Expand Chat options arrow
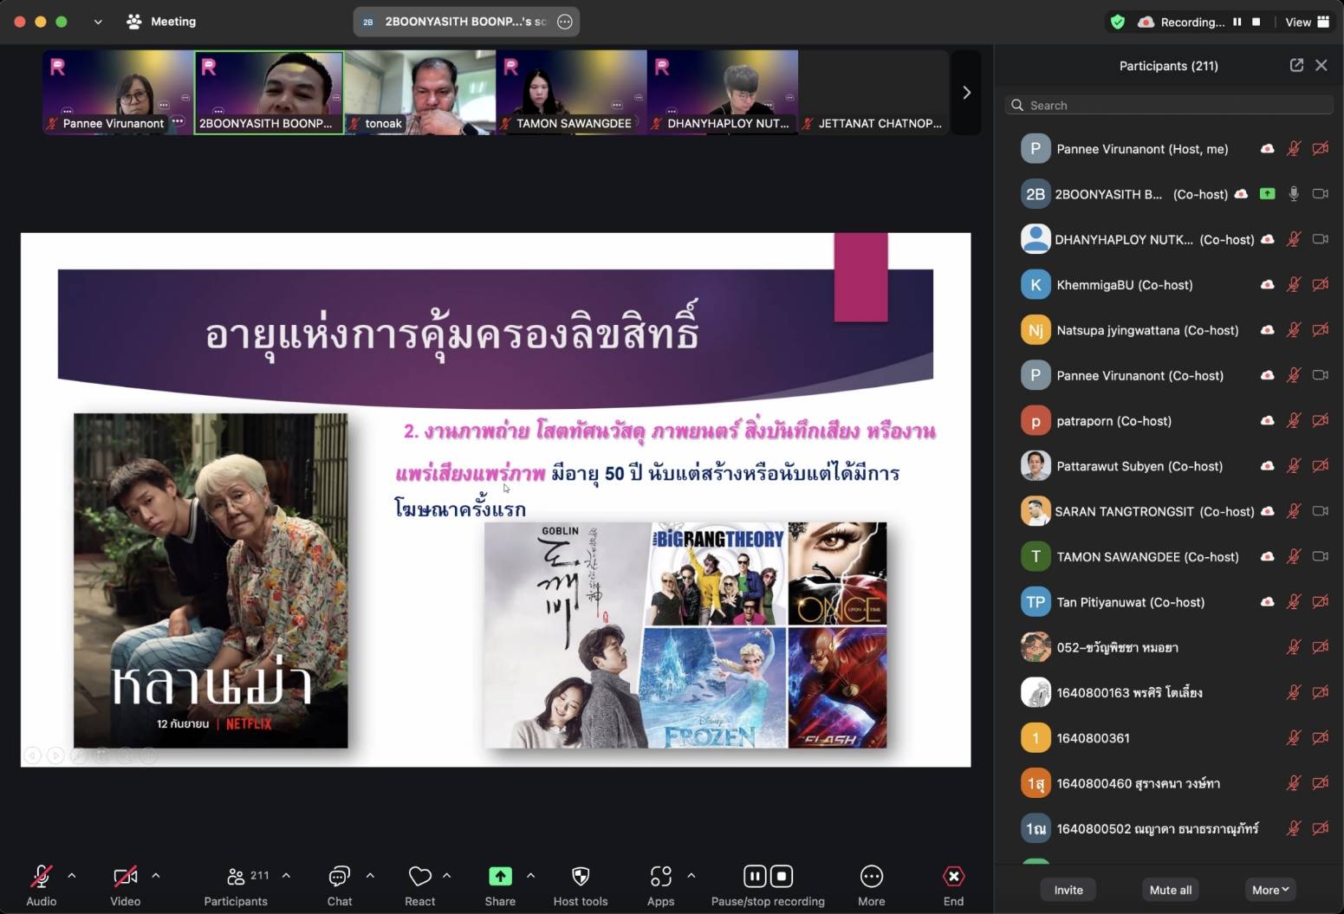This screenshot has width=1344, height=914. [x=370, y=876]
